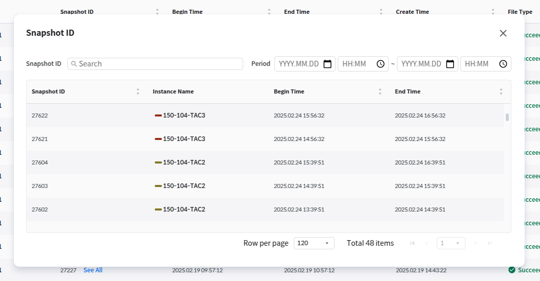Open clock picker for end time
Image resolution: width=540 pixels, height=281 pixels.
click(x=503, y=64)
